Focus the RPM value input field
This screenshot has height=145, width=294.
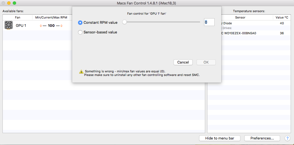click(209, 22)
